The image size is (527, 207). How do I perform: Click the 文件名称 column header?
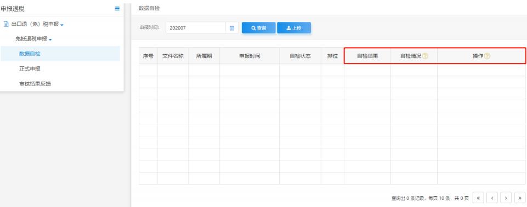[173, 56]
